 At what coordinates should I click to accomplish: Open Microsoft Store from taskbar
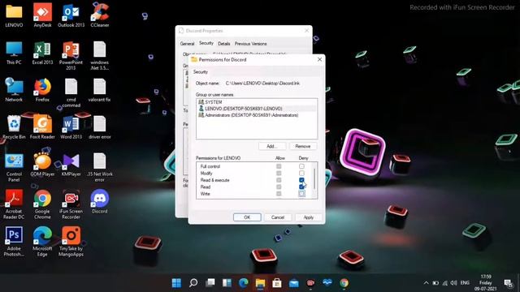click(x=277, y=283)
